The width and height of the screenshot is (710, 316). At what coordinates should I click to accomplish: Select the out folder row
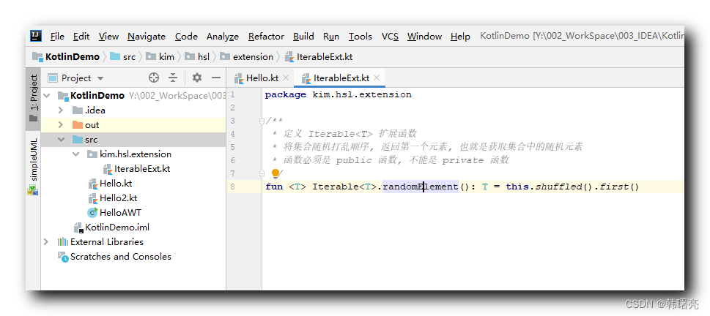[133, 125]
